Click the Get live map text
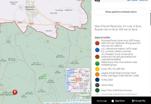 coord(102,101)
